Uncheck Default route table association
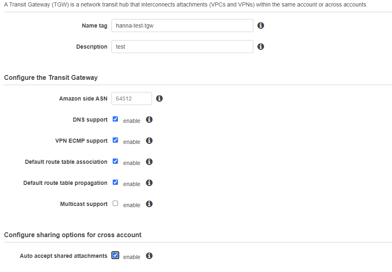Viewport: 392px width, 272px height. 115,161
